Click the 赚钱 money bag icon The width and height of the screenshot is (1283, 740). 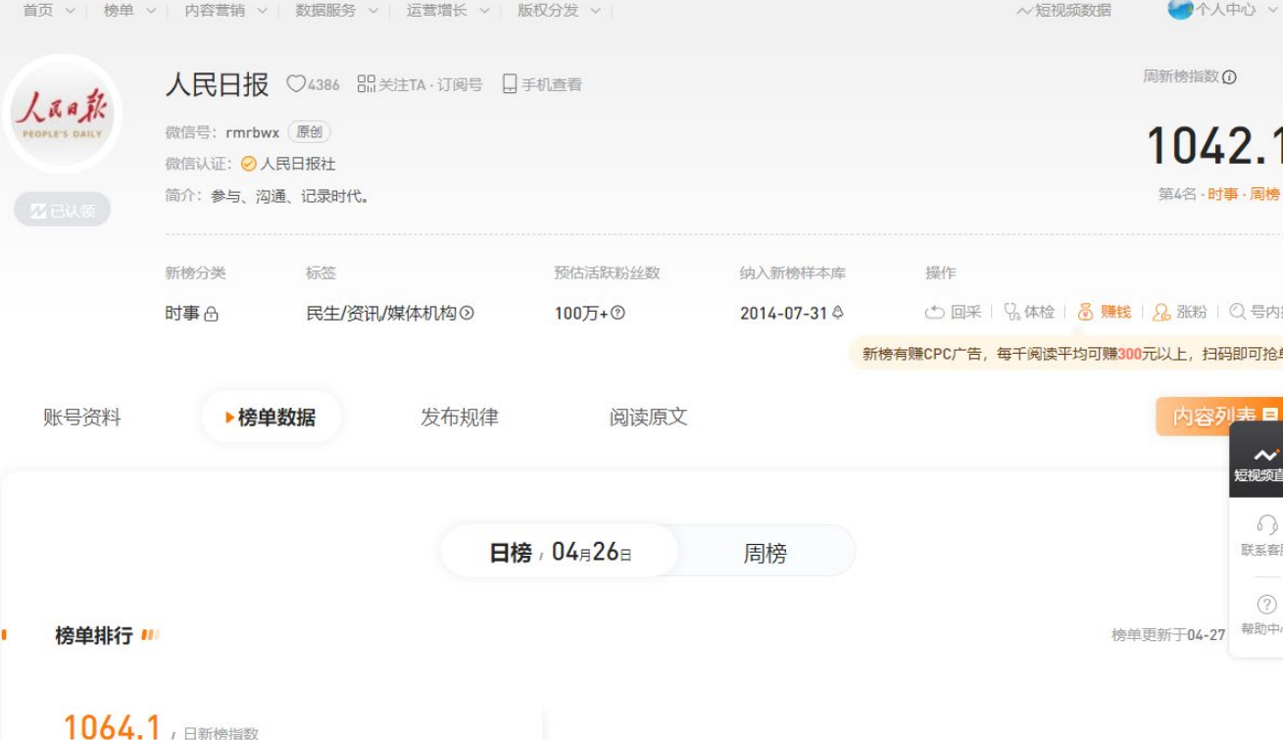pyautogui.click(x=1085, y=313)
